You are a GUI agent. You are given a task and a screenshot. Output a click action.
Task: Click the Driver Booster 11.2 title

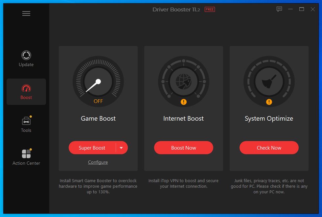click(176, 10)
